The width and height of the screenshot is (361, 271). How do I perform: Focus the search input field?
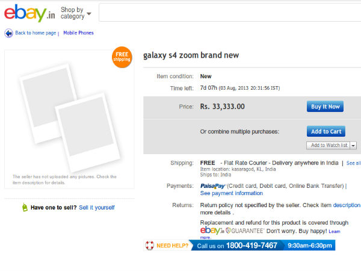[x=229, y=13]
